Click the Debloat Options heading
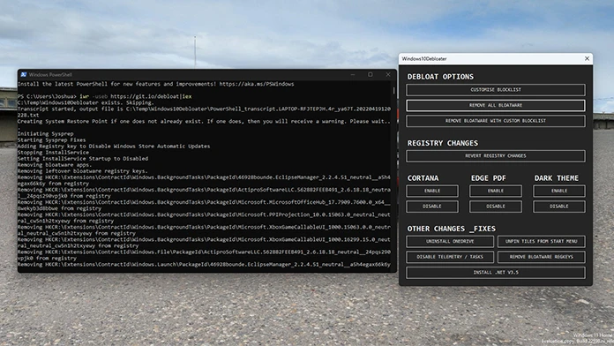614x346 pixels. [x=440, y=77]
